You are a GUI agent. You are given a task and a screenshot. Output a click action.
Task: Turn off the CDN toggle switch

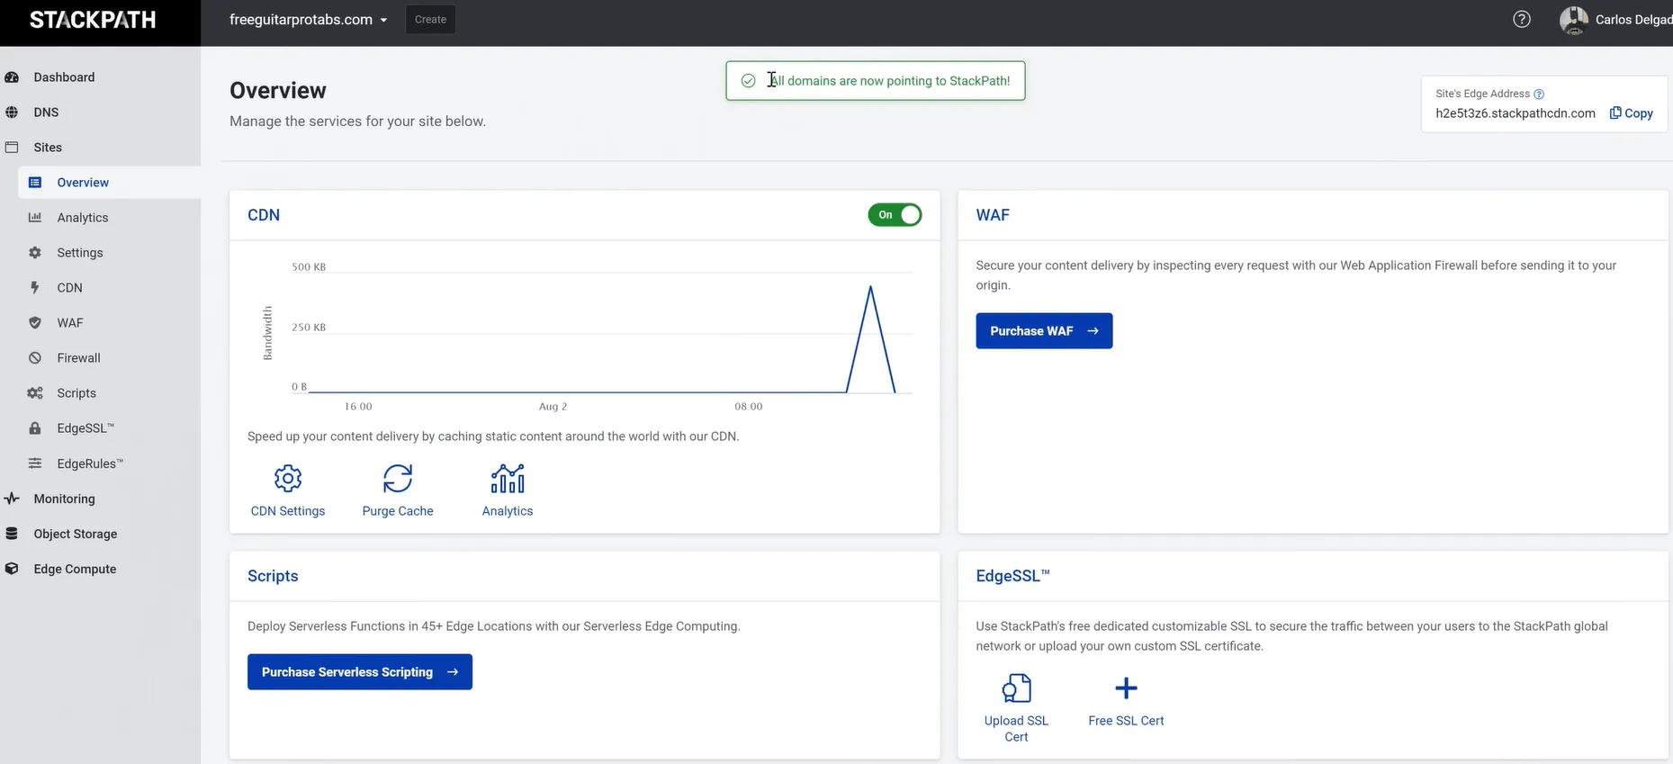click(895, 215)
